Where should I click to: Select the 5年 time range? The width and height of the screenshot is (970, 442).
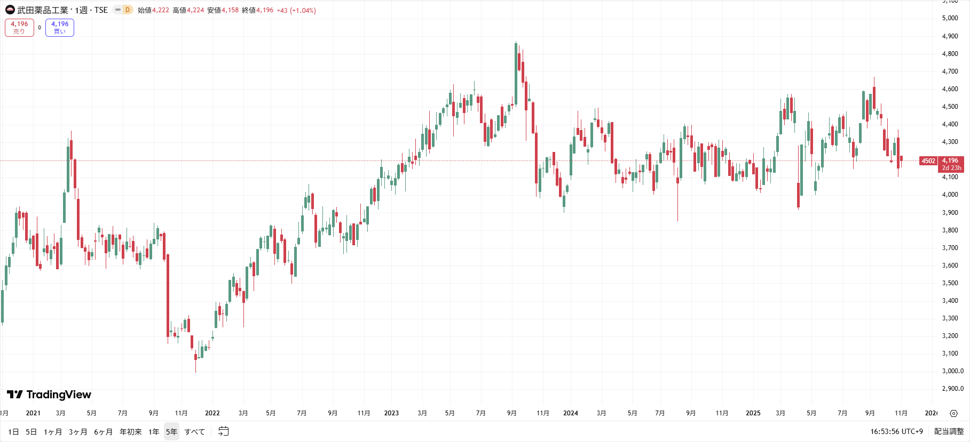point(171,432)
